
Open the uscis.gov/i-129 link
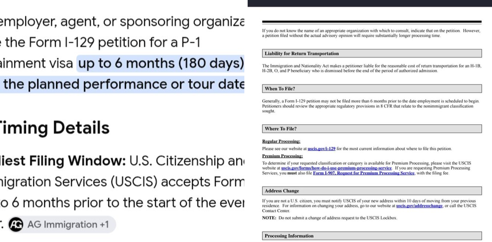[x=321, y=148]
